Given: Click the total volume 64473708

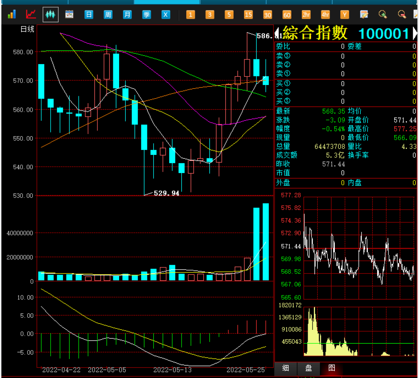Looking at the screenshot, I should 330,146.
